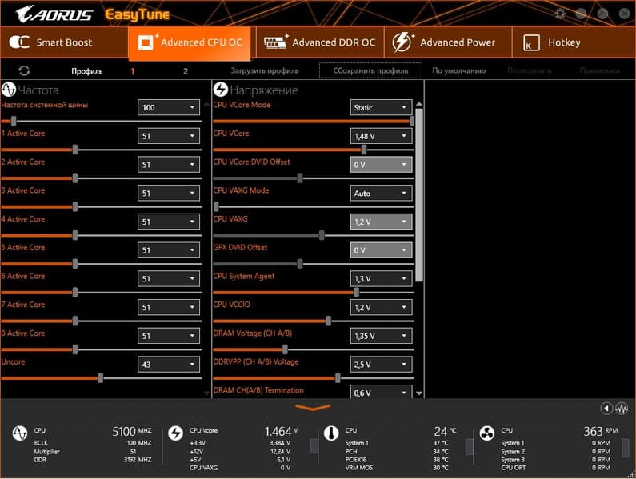Click the temperature thermometer icon

click(x=331, y=433)
